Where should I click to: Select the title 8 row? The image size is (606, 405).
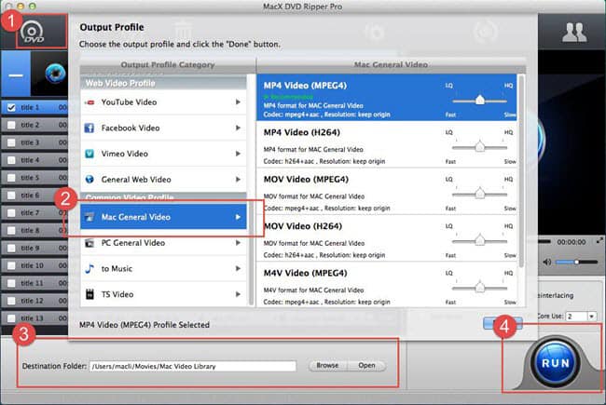pyautogui.click(x=34, y=231)
